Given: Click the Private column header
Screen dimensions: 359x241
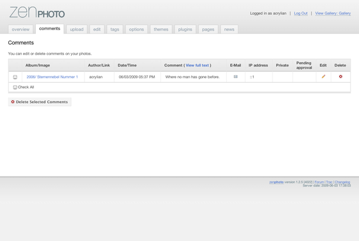Looking at the screenshot, I should tap(282, 65).
